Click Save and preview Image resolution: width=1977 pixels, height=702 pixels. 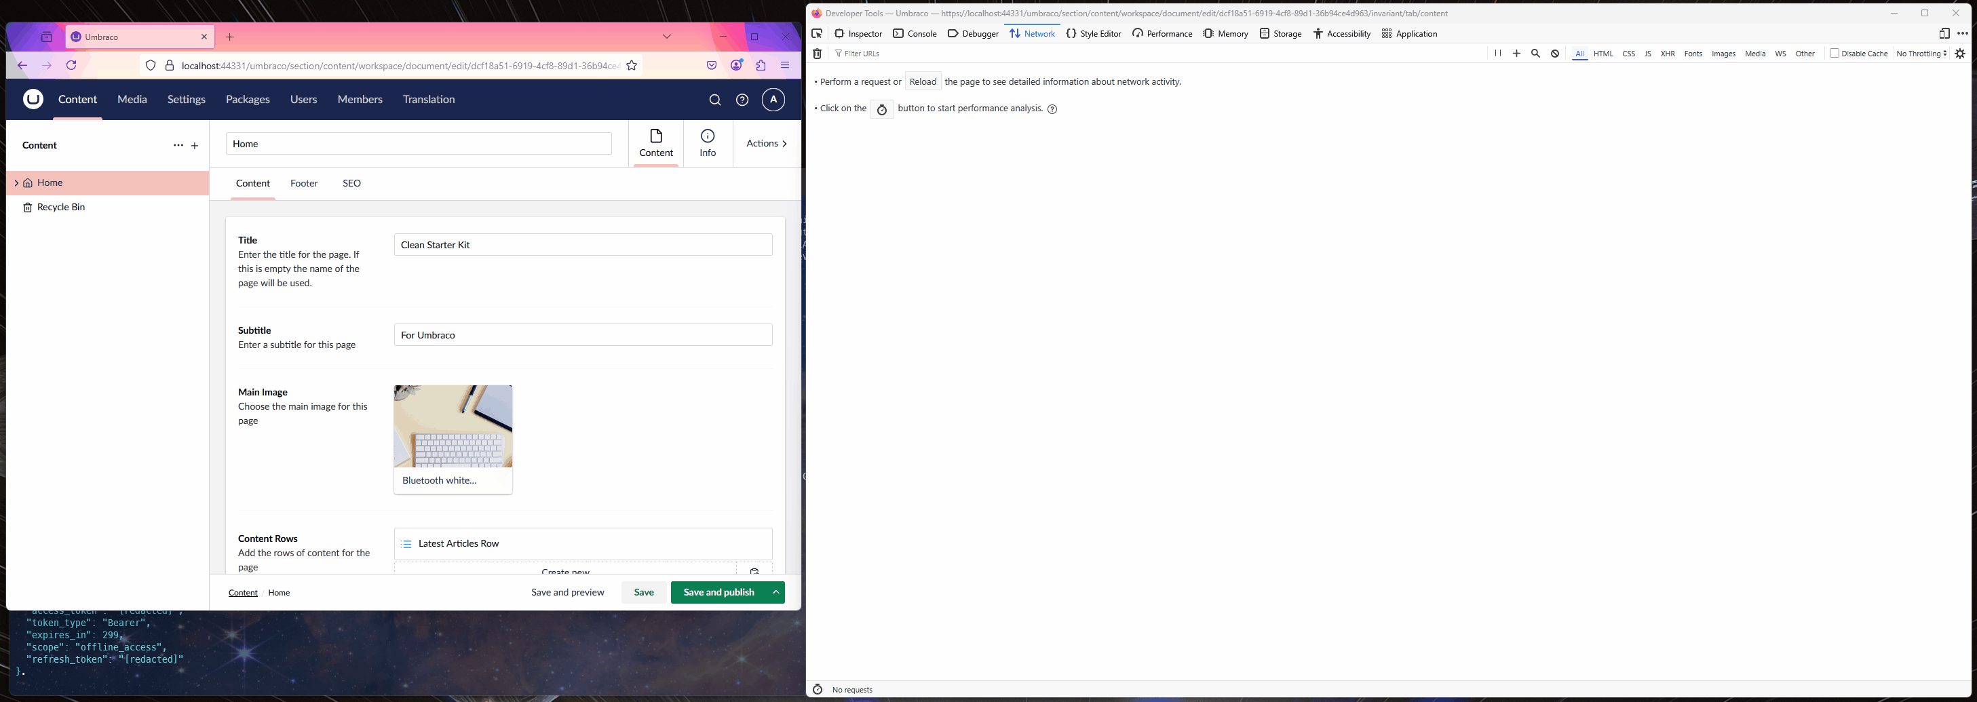click(x=568, y=592)
